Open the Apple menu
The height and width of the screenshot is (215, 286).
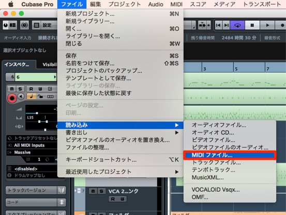(x=11, y=4)
